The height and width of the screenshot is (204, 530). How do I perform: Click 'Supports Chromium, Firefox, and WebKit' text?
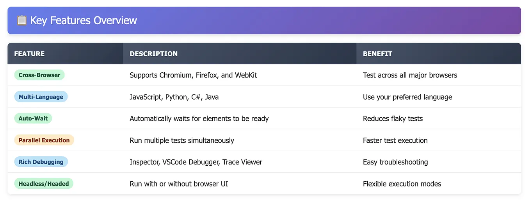click(x=193, y=75)
